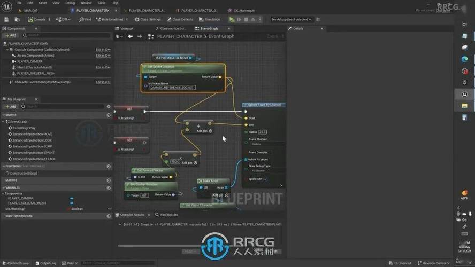
Task: Open the Trace Channel dropdown on Sphere Trace
Action: click(267, 144)
